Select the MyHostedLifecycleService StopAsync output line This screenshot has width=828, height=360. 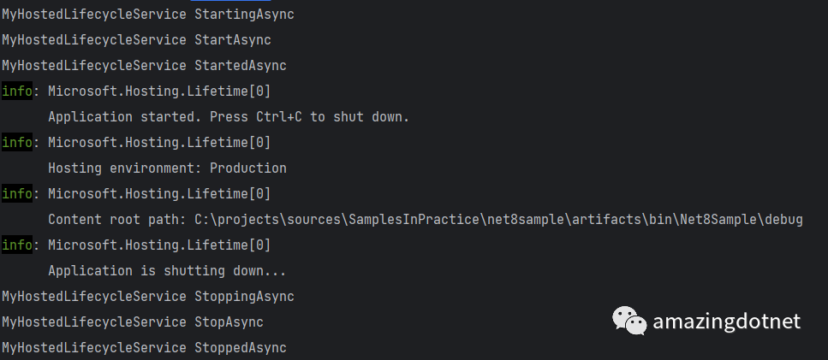pyautogui.click(x=133, y=322)
